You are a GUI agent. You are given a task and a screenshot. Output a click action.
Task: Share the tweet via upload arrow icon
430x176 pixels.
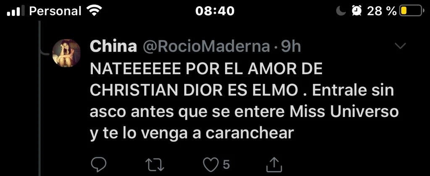pyautogui.click(x=274, y=165)
